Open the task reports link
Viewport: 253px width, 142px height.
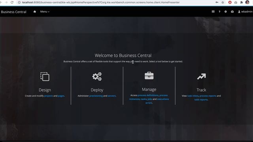coord(201,100)
